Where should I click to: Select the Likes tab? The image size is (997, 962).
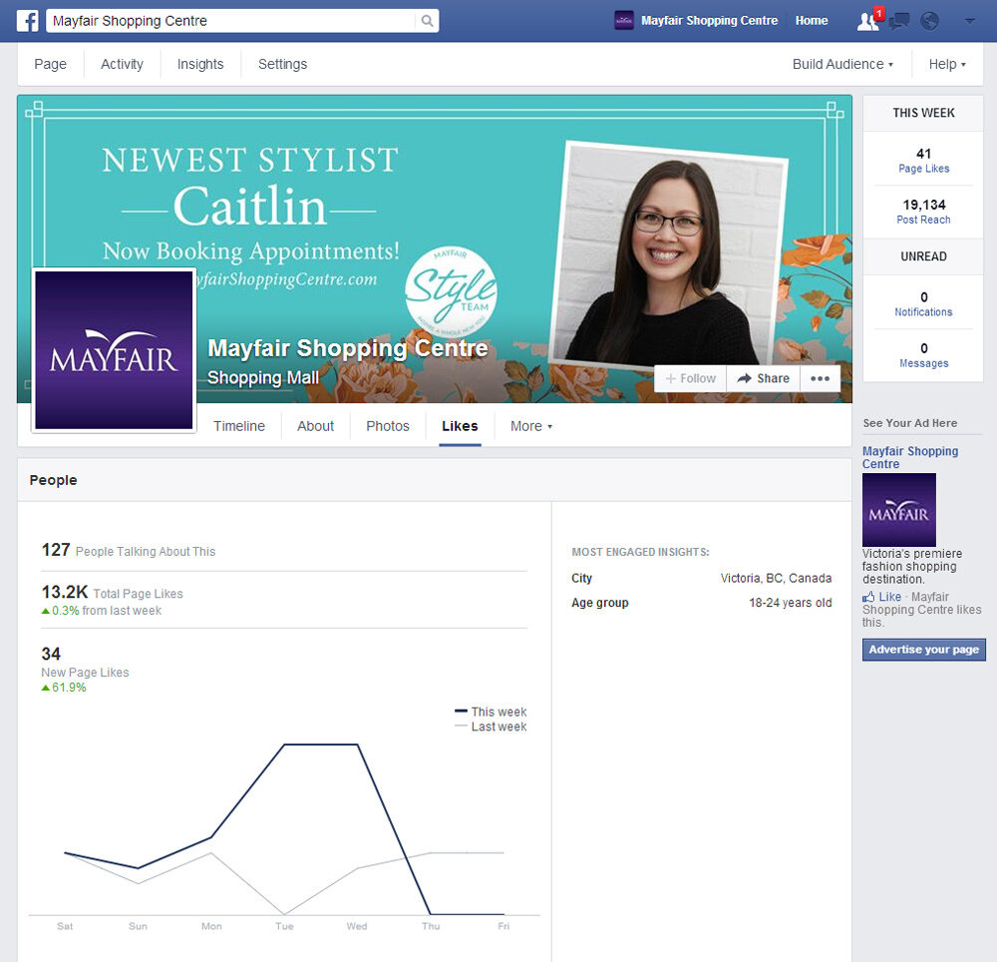460,426
